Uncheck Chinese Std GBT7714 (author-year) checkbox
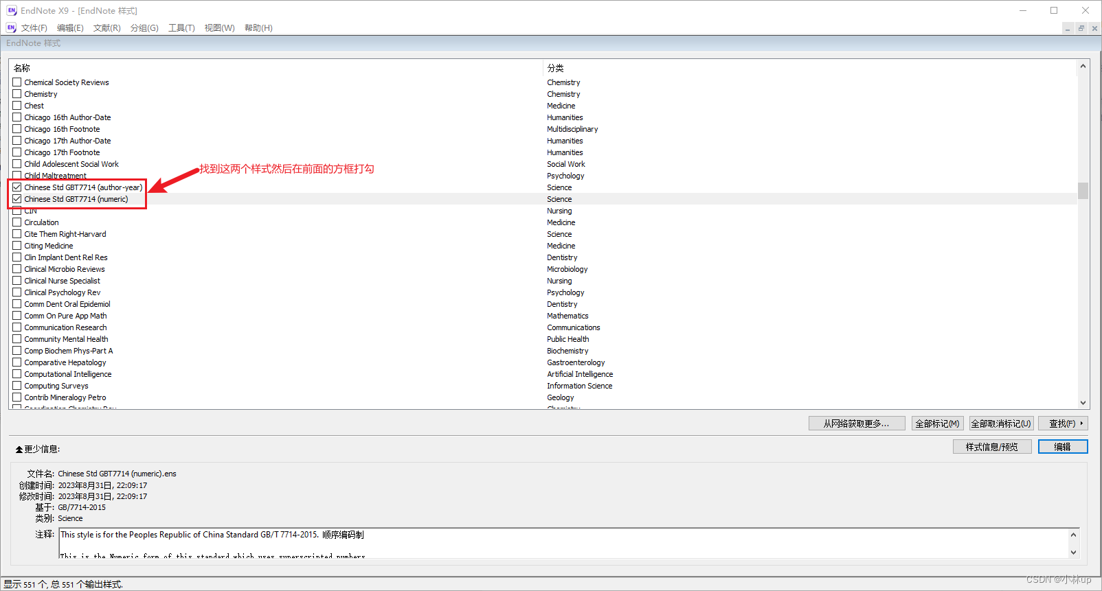The image size is (1102, 591). tap(17, 187)
